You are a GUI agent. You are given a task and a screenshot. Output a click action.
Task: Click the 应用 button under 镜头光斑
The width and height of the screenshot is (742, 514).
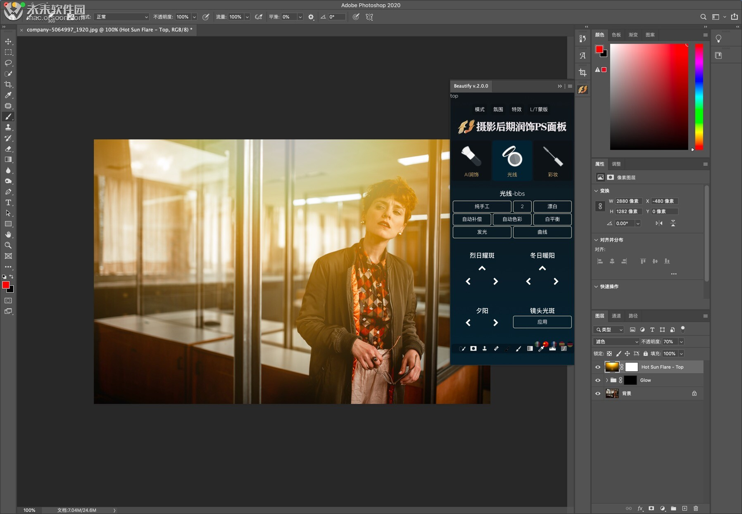[542, 322]
